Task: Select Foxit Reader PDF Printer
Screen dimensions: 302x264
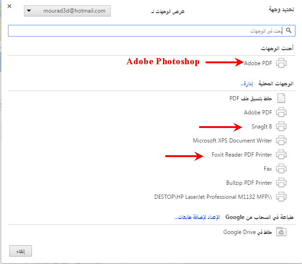Action: pyautogui.click(x=242, y=155)
